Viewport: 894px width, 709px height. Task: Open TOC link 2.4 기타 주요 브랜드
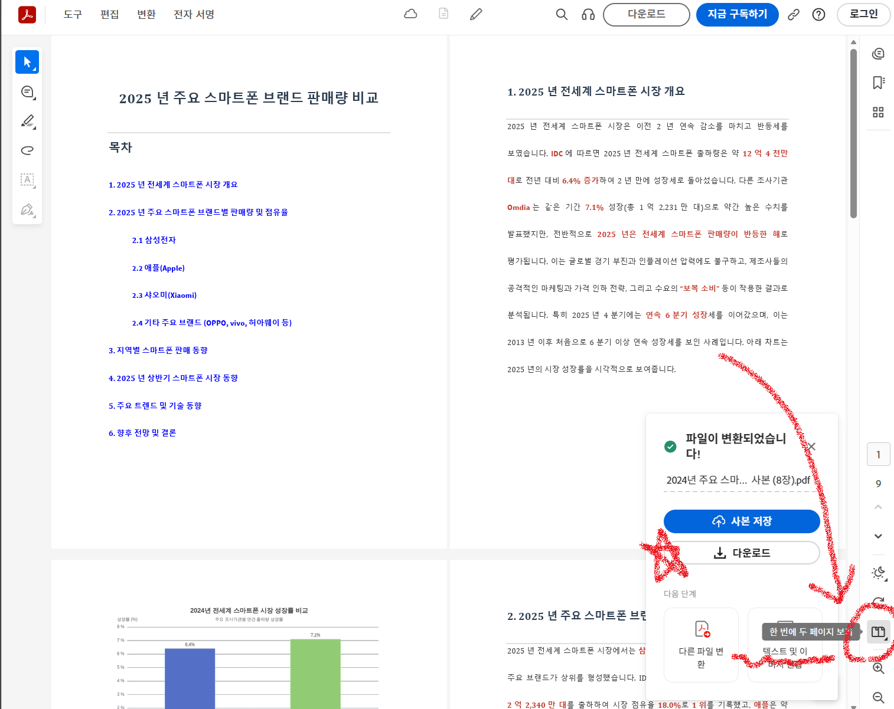212,323
